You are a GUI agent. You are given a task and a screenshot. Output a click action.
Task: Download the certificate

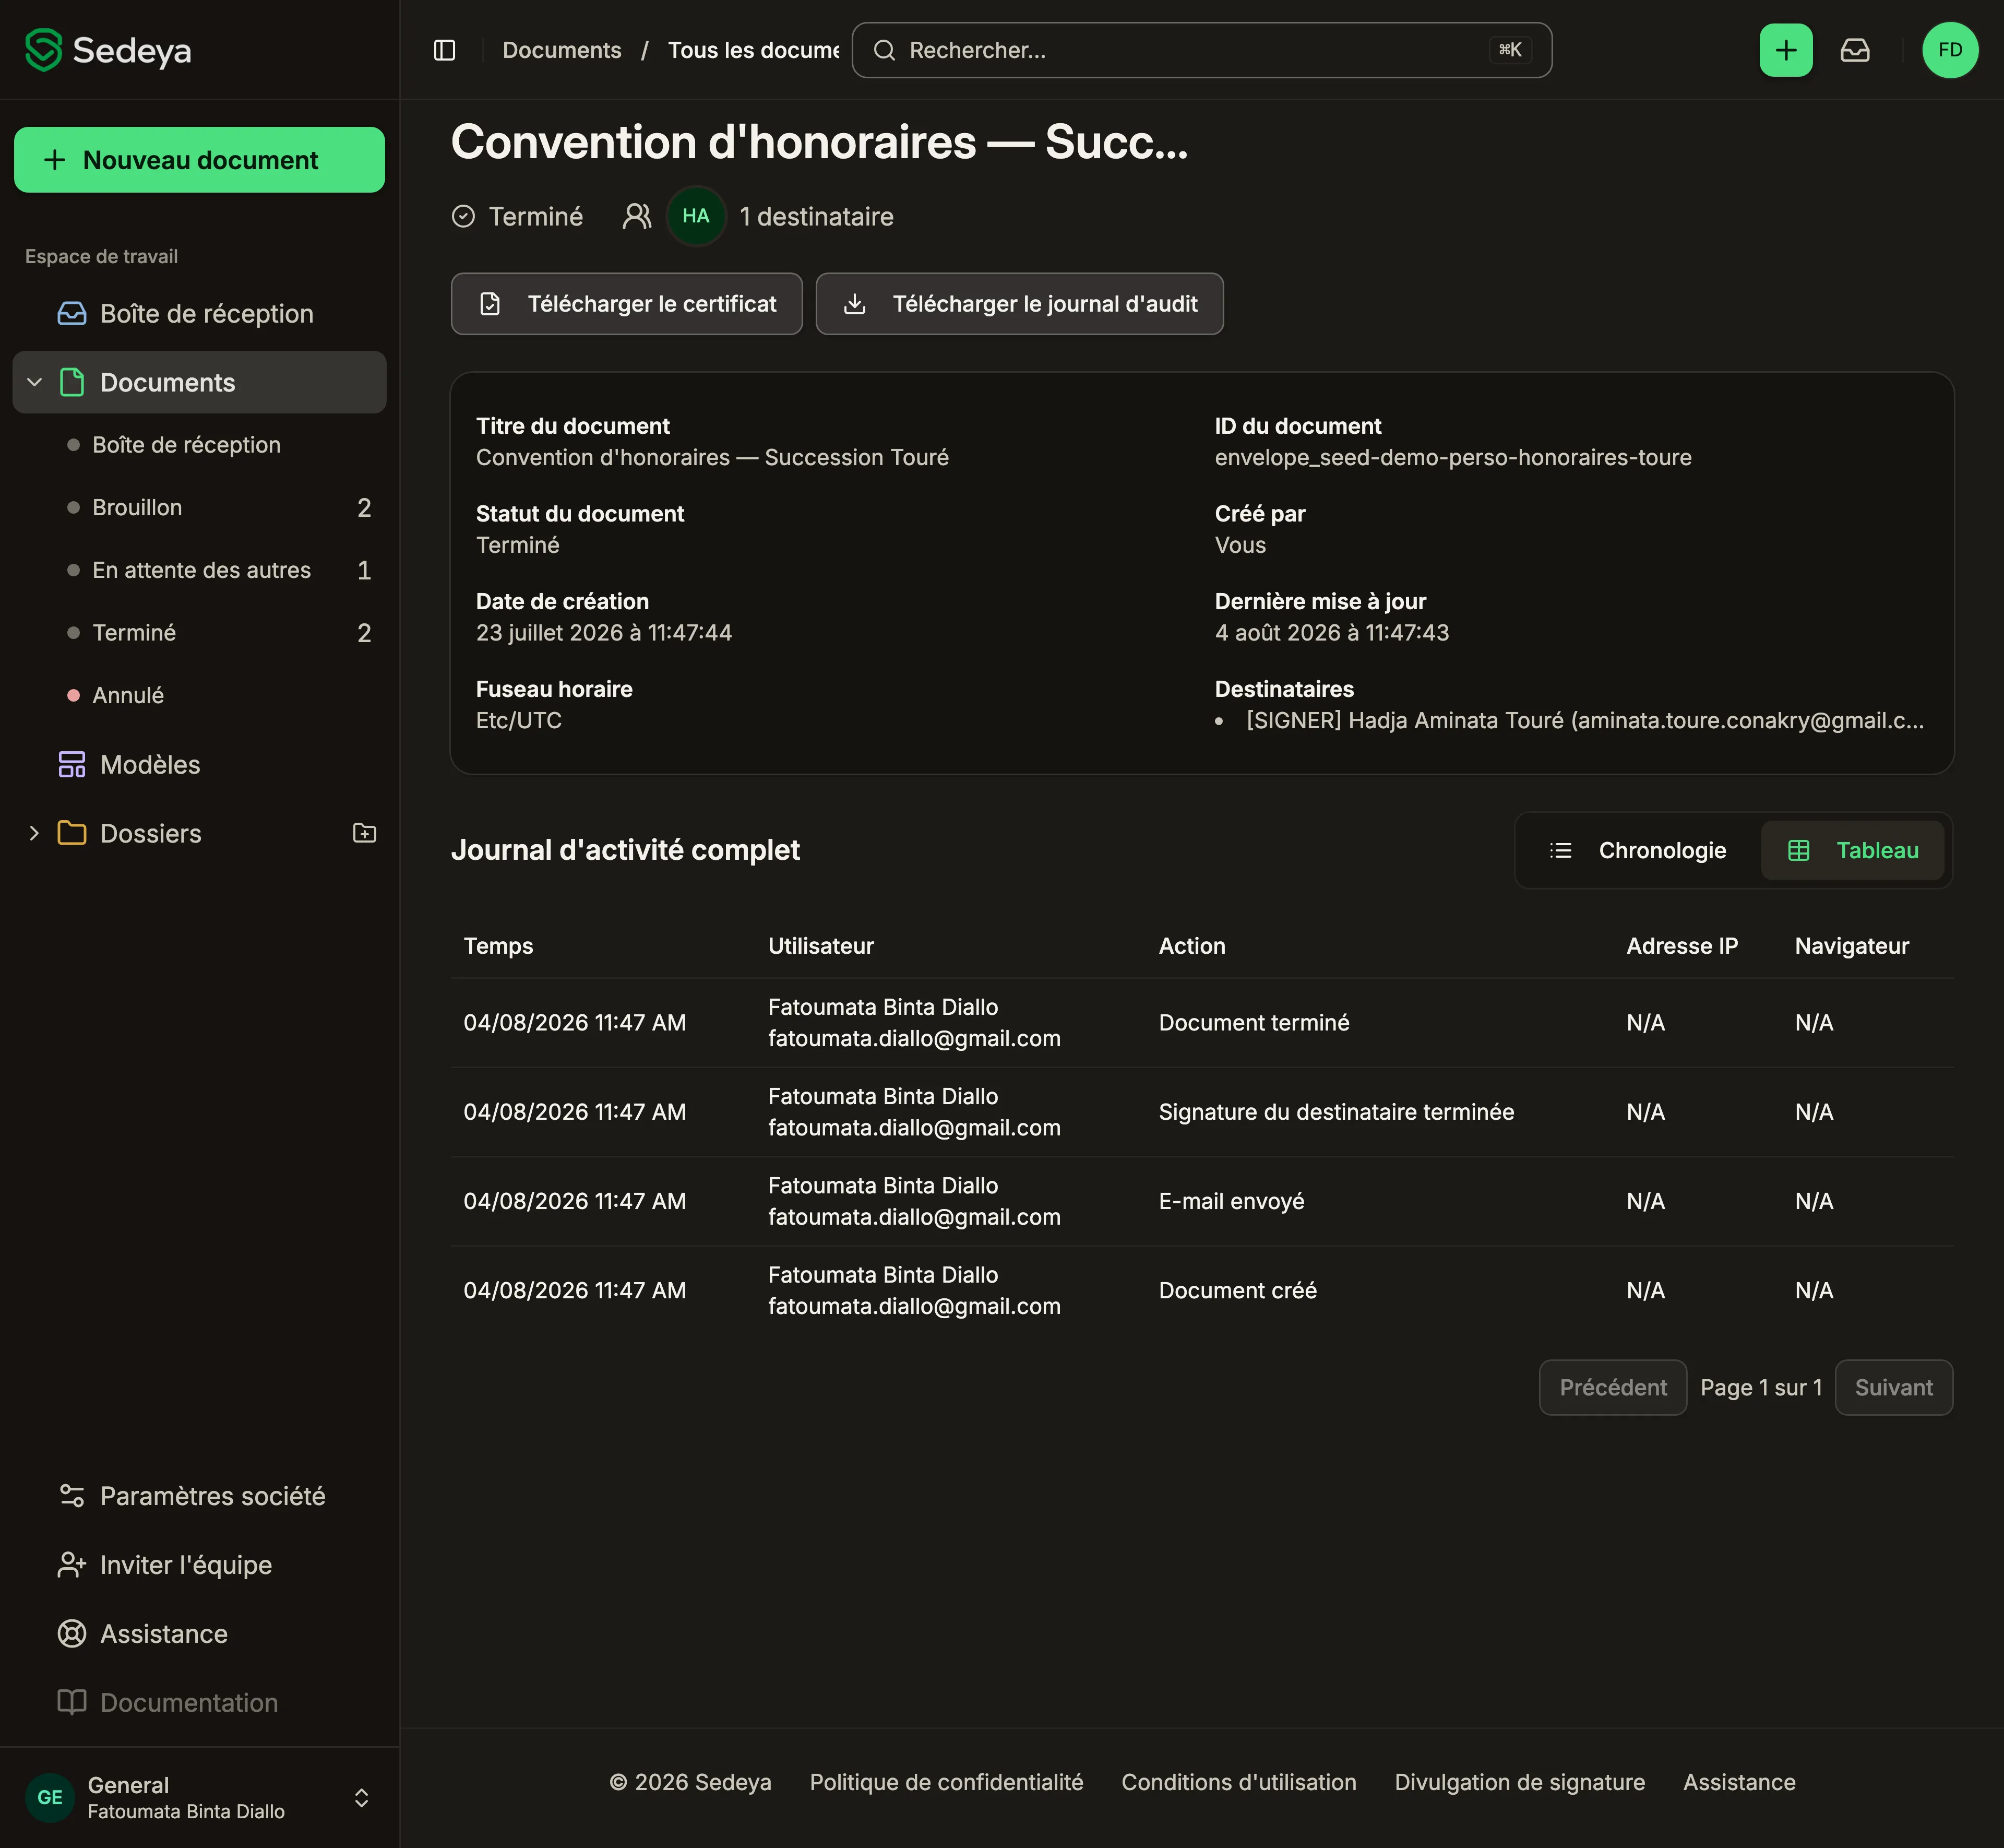[x=627, y=304]
